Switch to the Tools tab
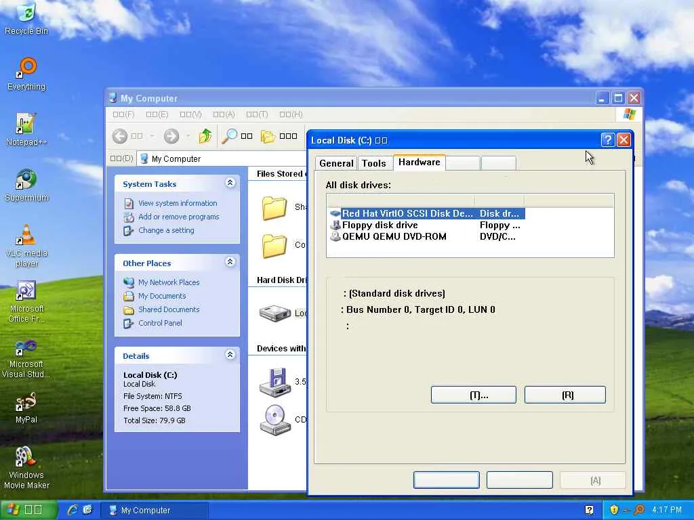This screenshot has height=520, width=694. (x=374, y=163)
